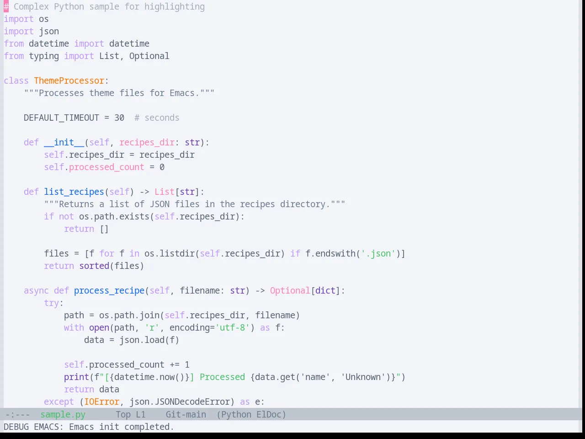
Task: Click 'Optional' in the typing import line
Action: coord(149,56)
